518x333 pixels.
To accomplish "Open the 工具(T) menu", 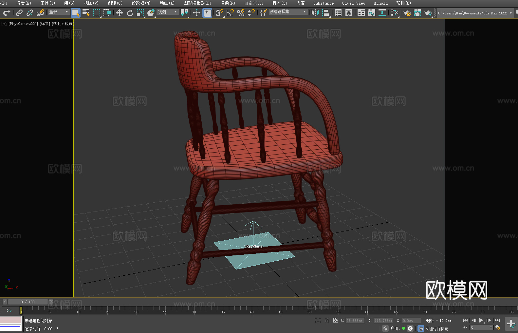I will [48, 3].
